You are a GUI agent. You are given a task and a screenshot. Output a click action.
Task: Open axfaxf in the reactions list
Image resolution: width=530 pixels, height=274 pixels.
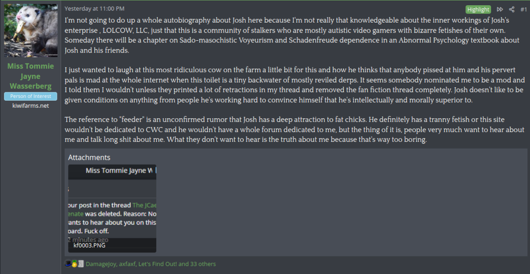coord(128,264)
